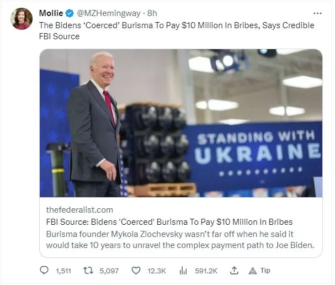Viewport: 335px width, 285px height.
Task: Open the three-dot more options menu
Action: [317, 13]
